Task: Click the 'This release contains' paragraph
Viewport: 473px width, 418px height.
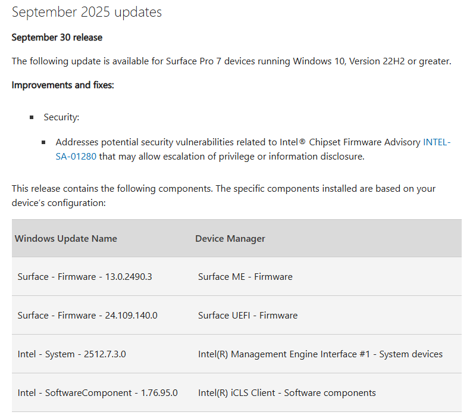Action: pos(223,195)
